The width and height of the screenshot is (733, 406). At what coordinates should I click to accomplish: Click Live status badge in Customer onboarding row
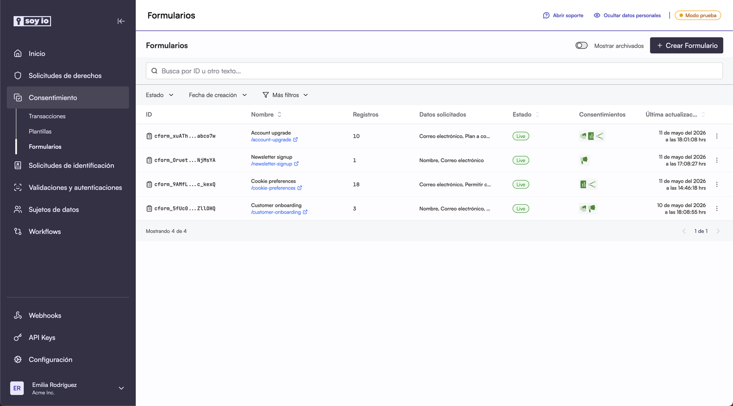[x=520, y=209]
